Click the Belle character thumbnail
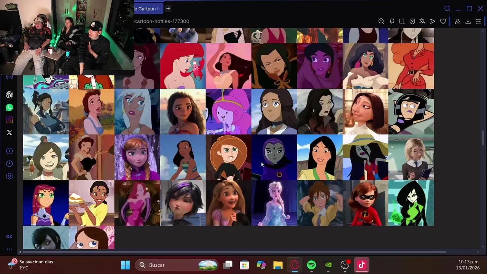Viewport: 487px width, 274px height. click(91, 112)
